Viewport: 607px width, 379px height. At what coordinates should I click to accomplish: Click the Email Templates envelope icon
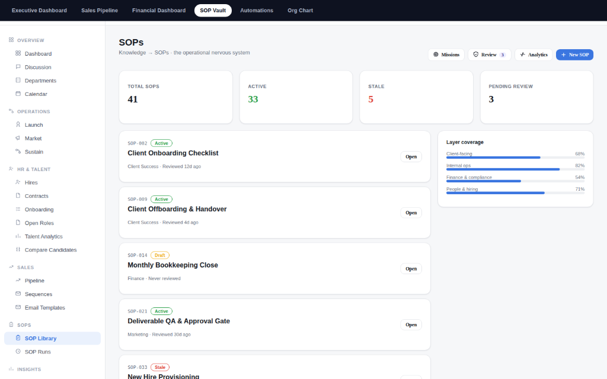click(18, 307)
